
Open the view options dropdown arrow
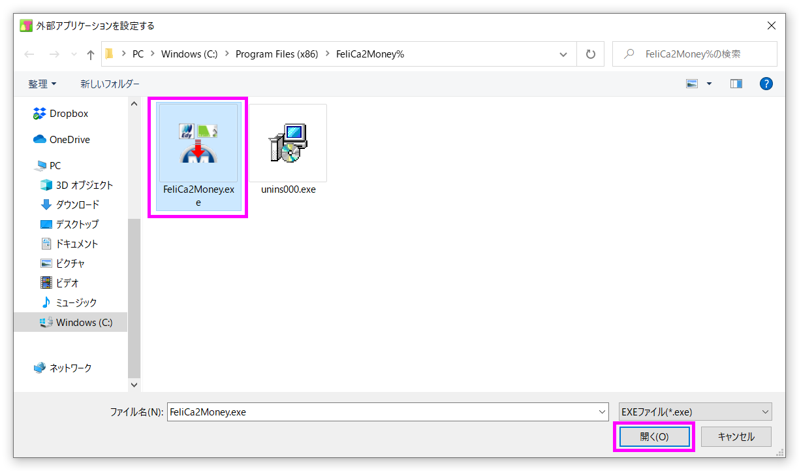pos(709,84)
